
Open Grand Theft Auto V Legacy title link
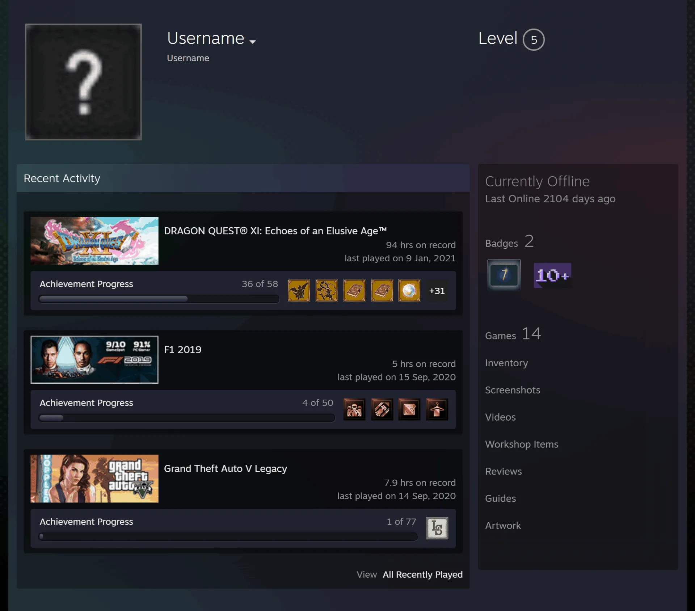(226, 468)
